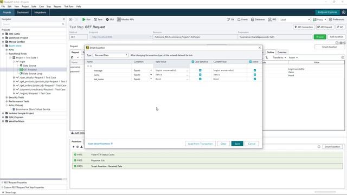This screenshot has height=195, width=347.
Task: Select the Data Source Loop step
Action: tap(33, 74)
